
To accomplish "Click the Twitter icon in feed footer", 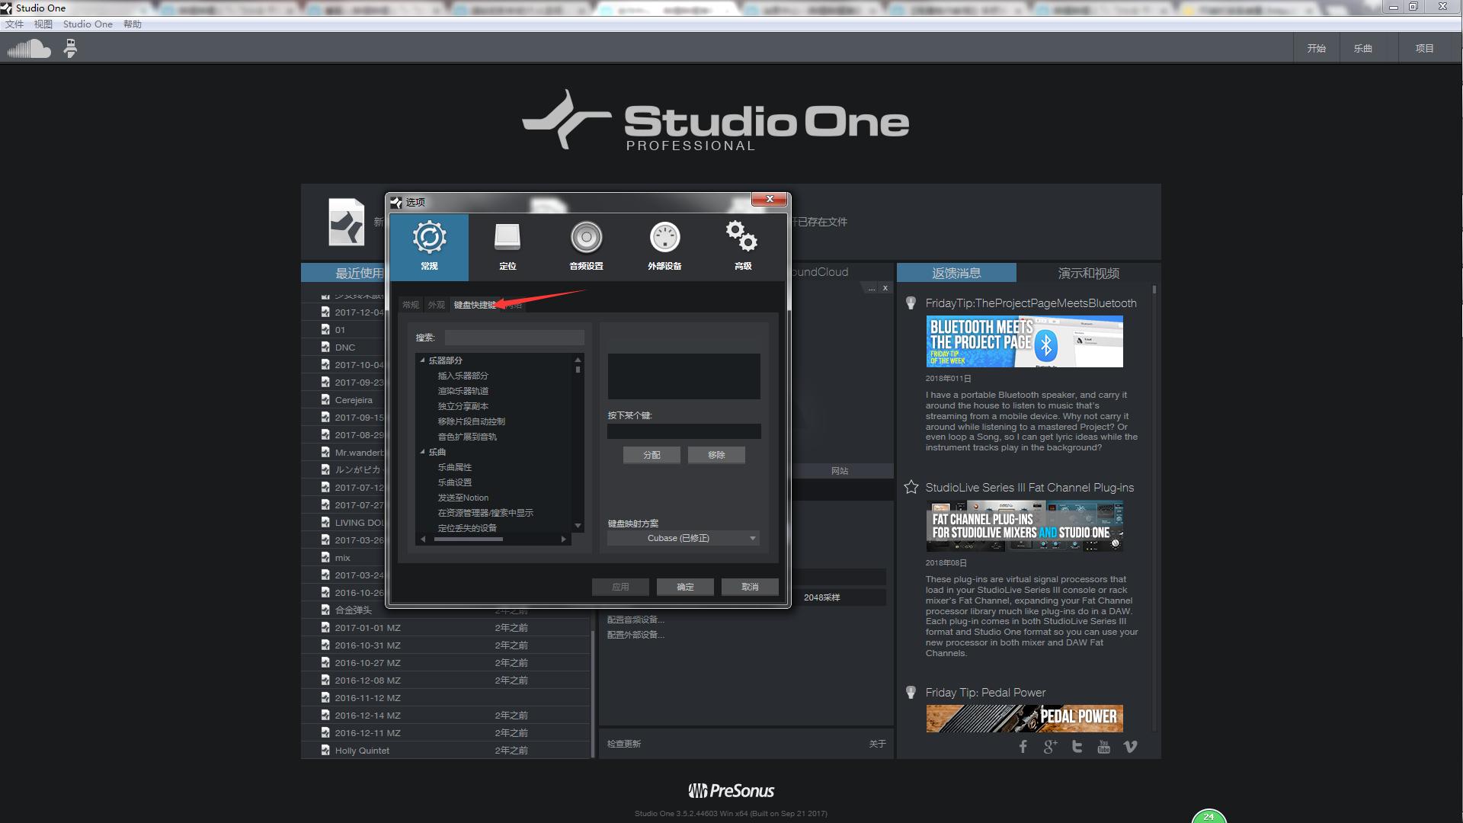I will (1077, 747).
